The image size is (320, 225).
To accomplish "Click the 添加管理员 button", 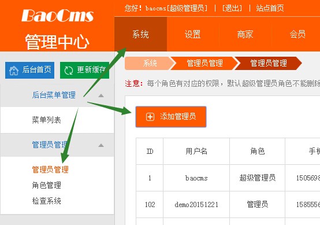I will coord(171,117).
